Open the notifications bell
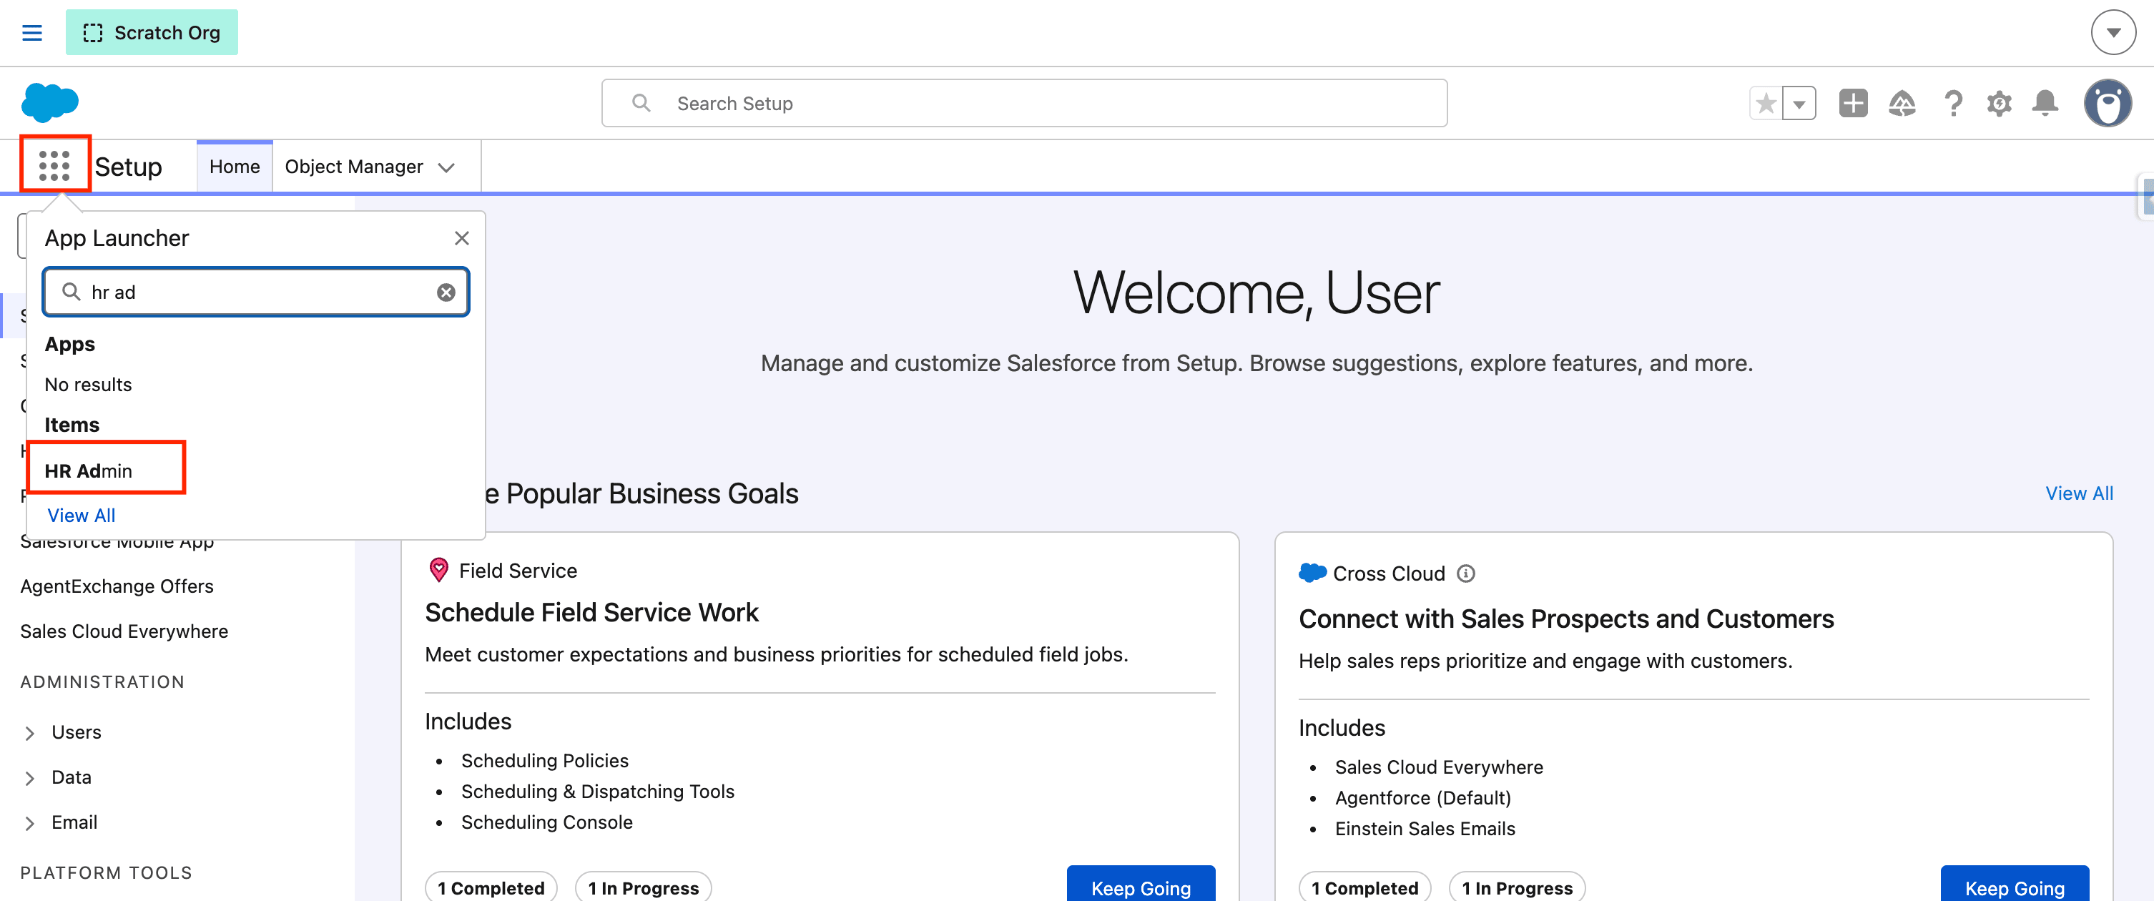 [x=2045, y=103]
